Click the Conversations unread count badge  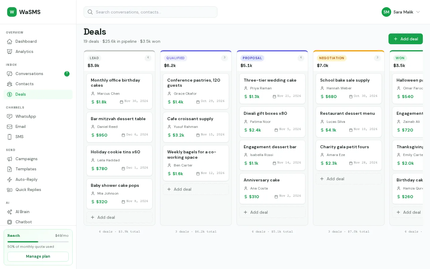[x=67, y=74]
